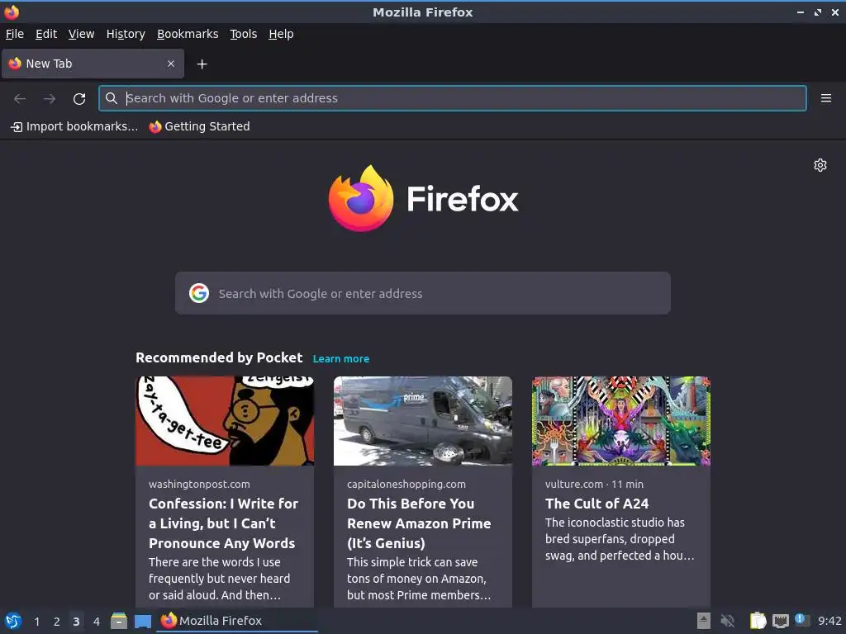Focus the address bar search field
This screenshot has height=634, width=846.
[x=452, y=98]
